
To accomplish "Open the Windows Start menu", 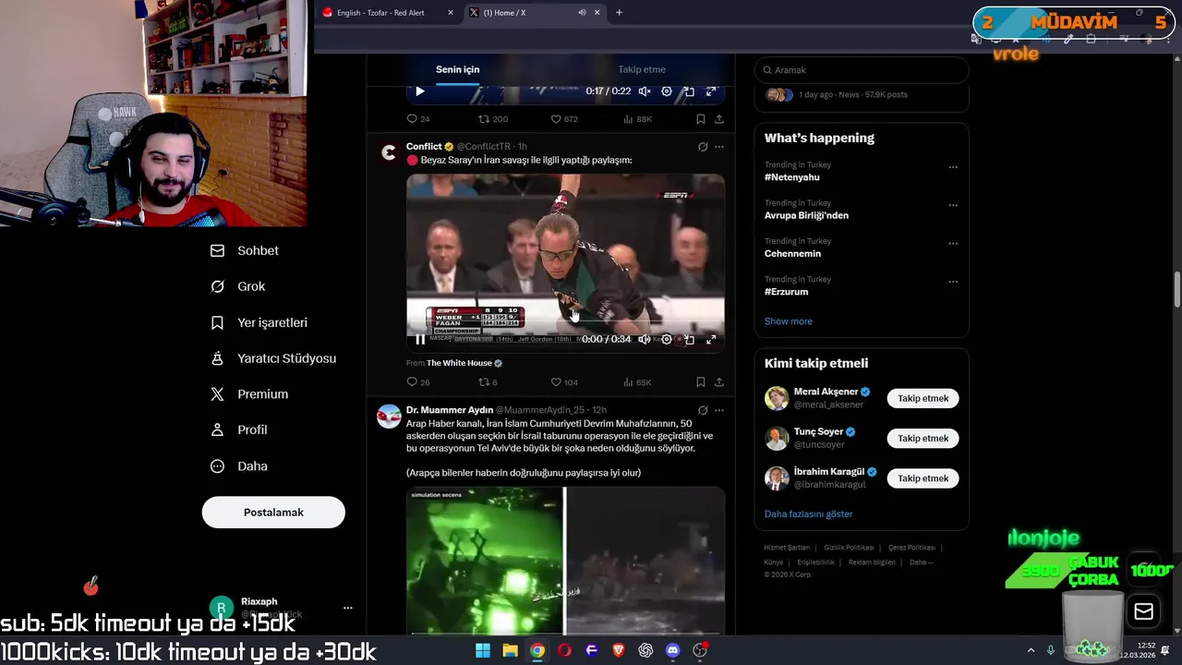I will tap(483, 650).
